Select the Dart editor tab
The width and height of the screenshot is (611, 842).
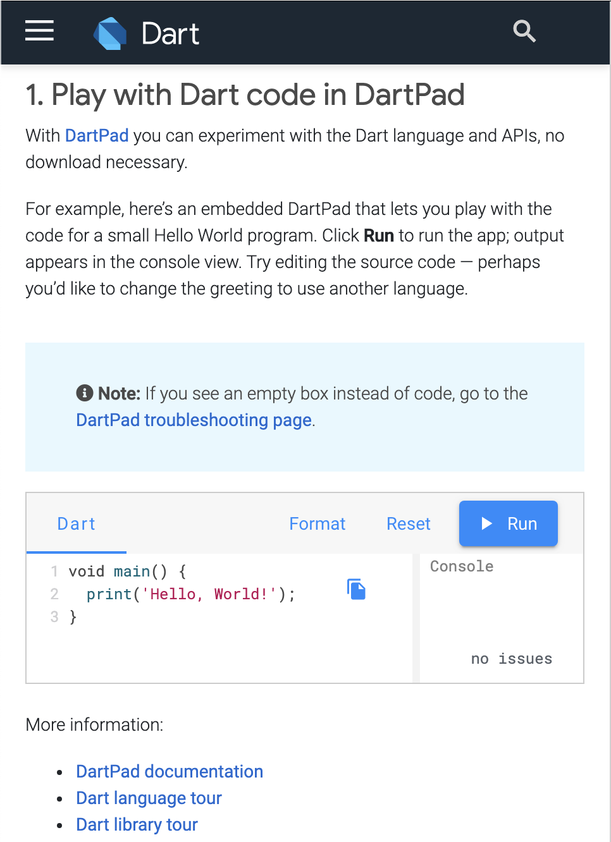pyautogui.click(x=77, y=523)
